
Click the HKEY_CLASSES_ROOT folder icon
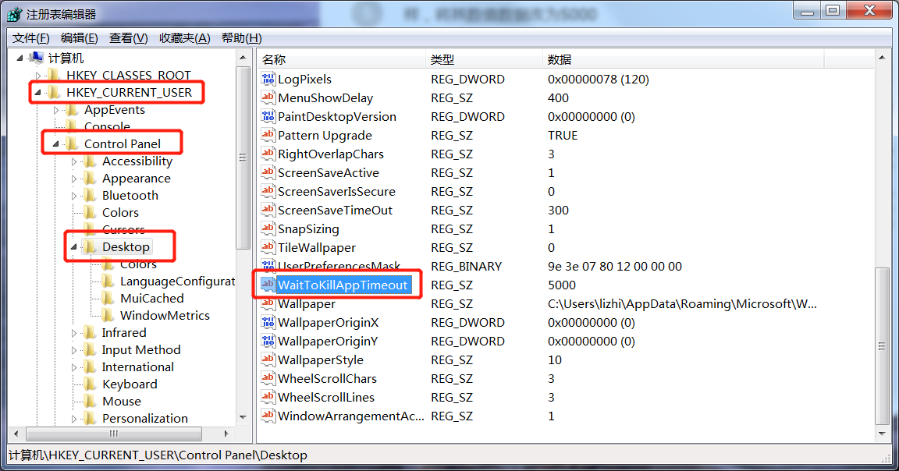click(x=54, y=75)
